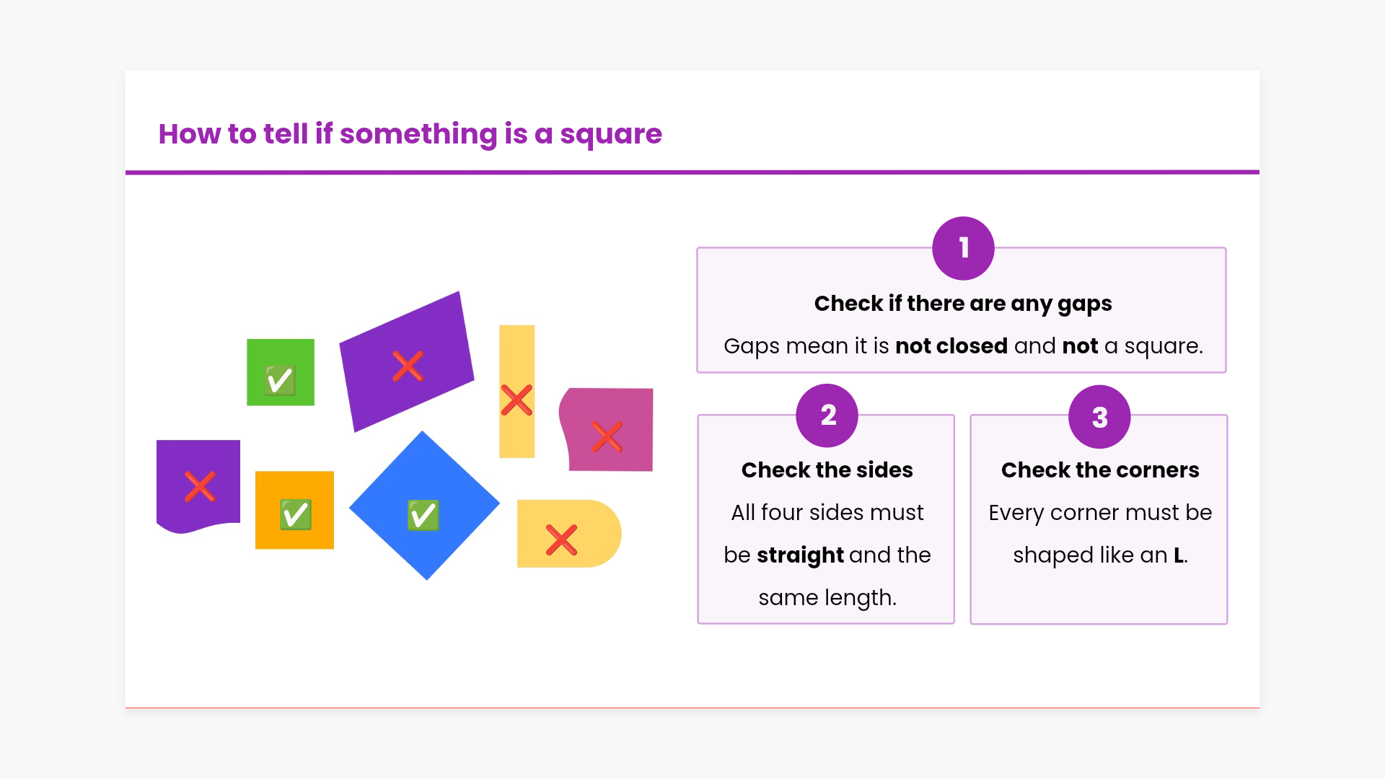Click the purple number 1 circle
The width and height of the screenshot is (1385, 779).
(963, 248)
